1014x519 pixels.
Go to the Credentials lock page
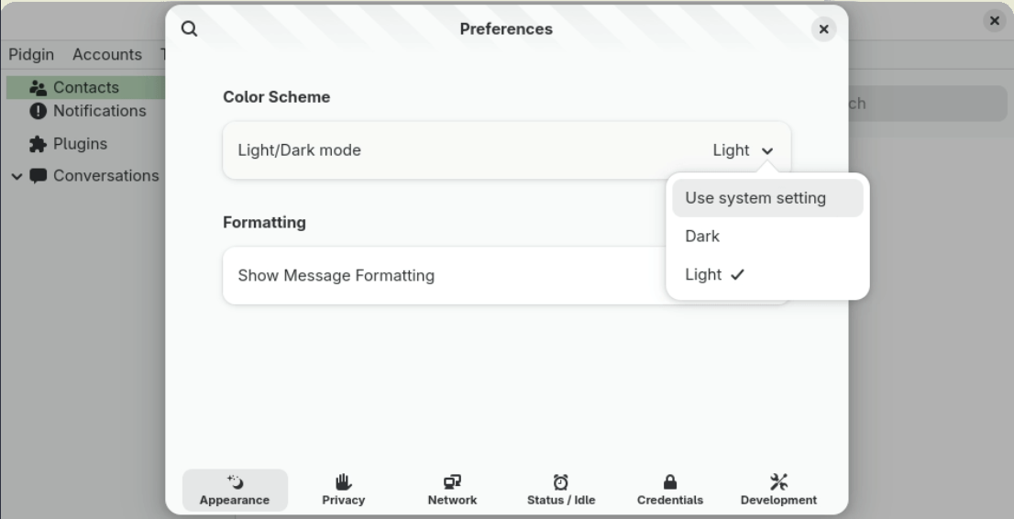point(670,490)
